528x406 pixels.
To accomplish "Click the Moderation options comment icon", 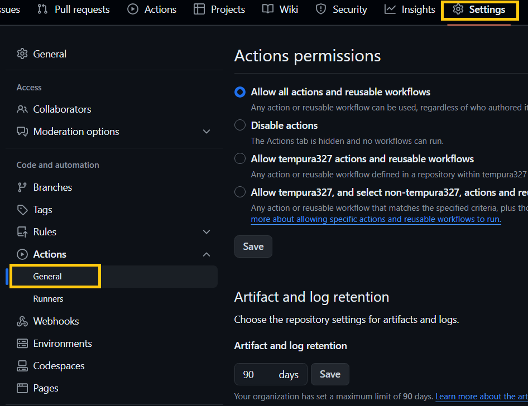I will point(22,132).
